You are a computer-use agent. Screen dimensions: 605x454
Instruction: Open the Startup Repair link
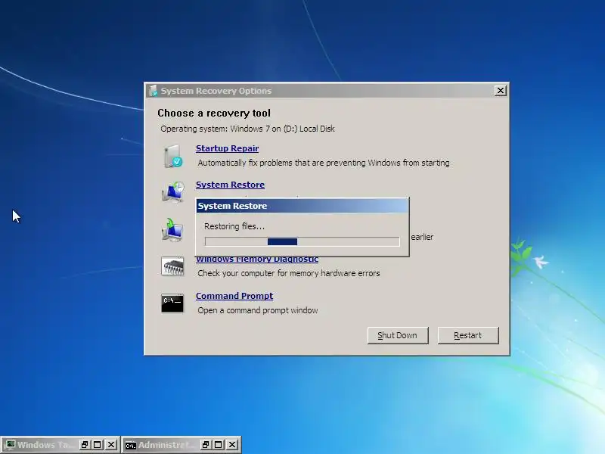[x=227, y=148]
